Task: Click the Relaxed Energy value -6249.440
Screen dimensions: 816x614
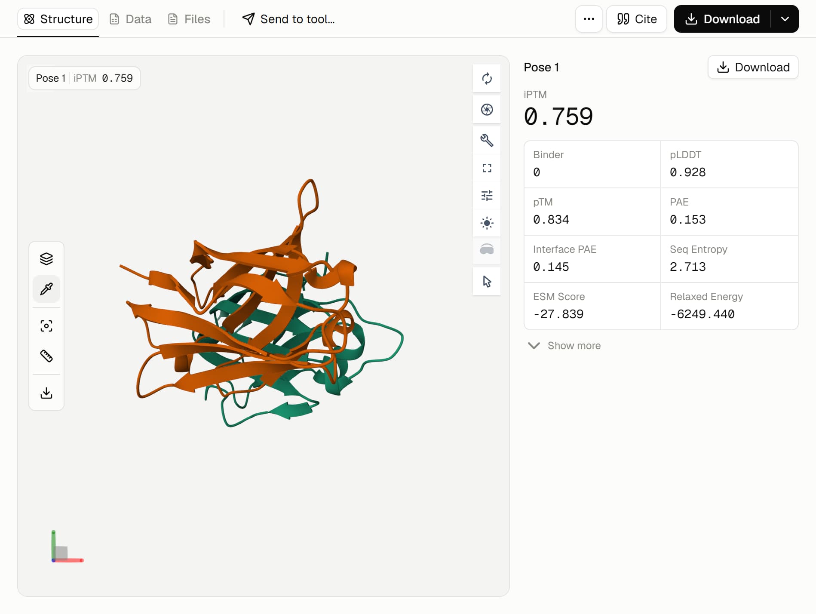Action: click(702, 314)
